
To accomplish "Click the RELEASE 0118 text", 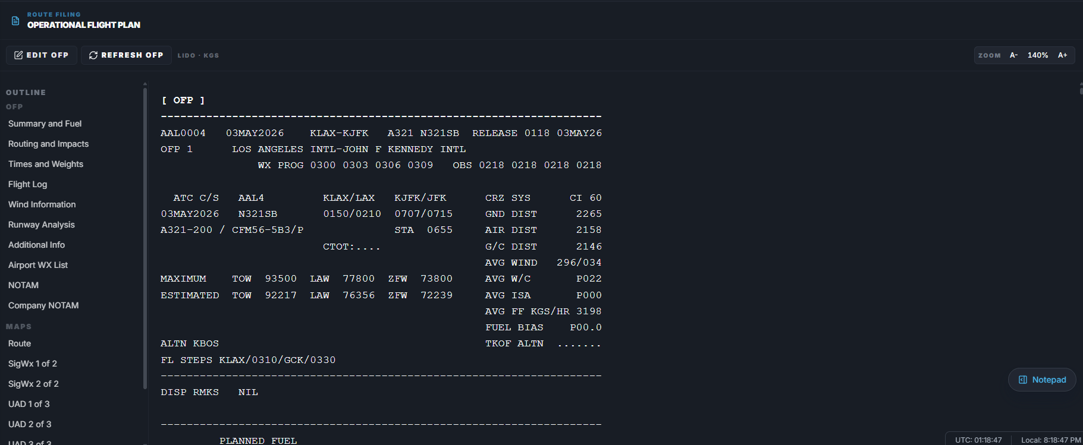I will [511, 133].
